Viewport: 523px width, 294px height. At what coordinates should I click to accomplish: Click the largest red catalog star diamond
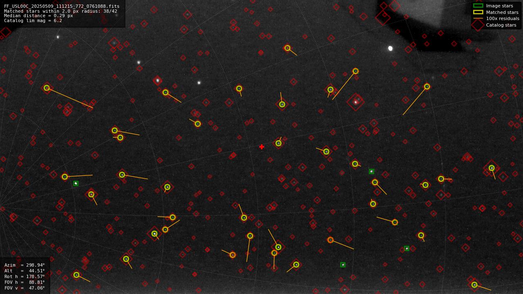(355, 102)
